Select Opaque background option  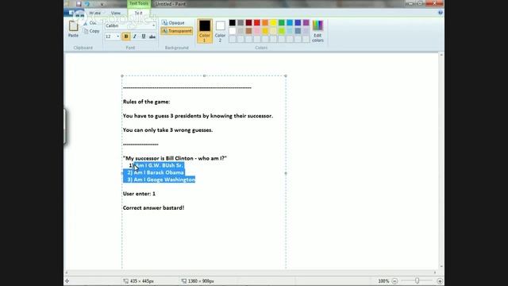pyautogui.click(x=173, y=23)
